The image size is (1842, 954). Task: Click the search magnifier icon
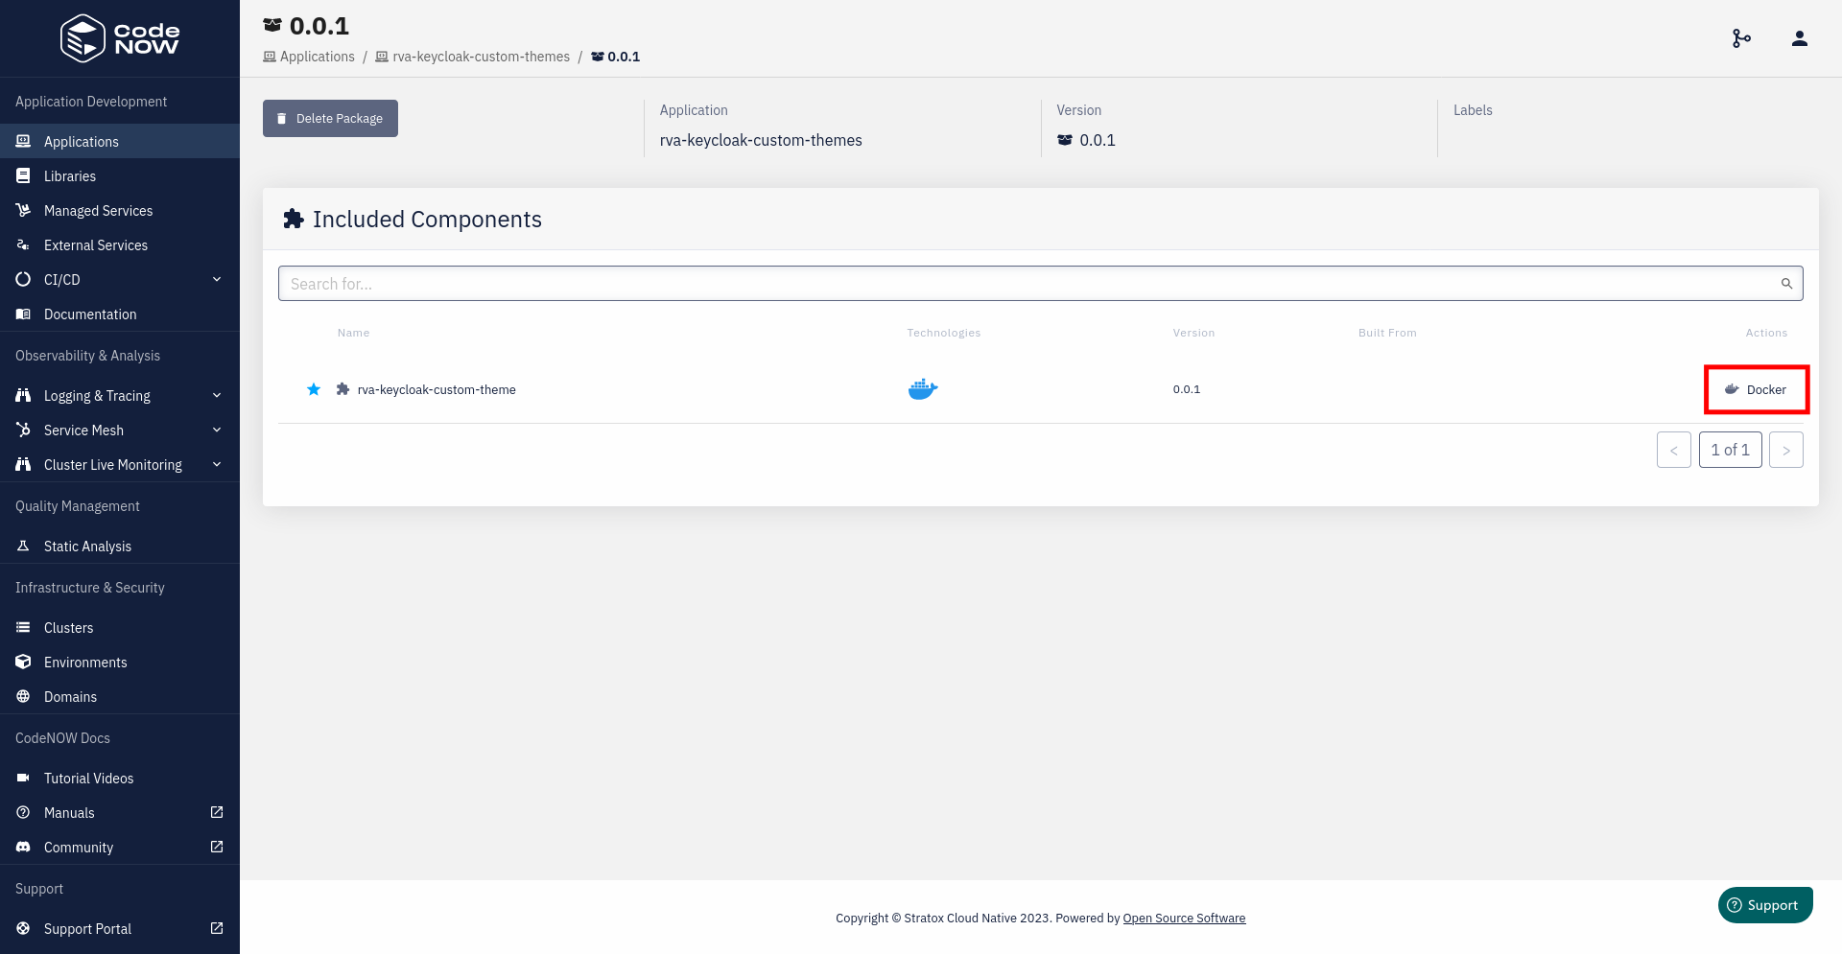[x=1786, y=284]
